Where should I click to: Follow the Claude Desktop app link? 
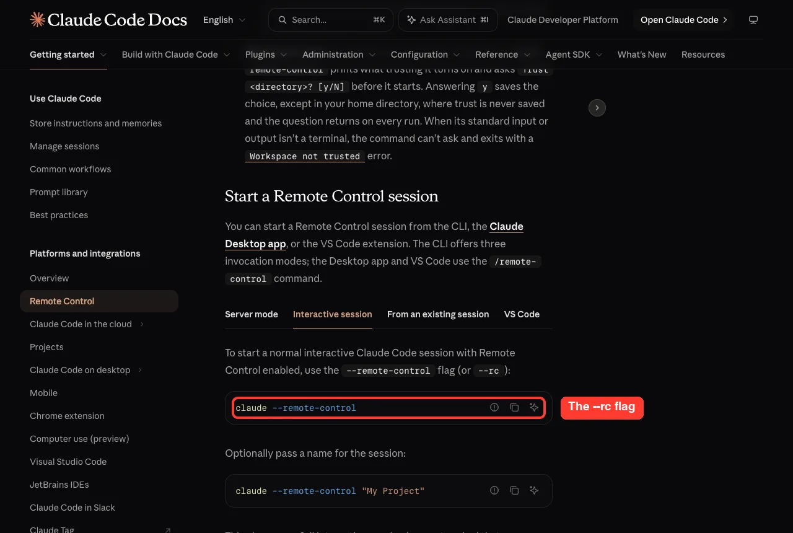374,235
